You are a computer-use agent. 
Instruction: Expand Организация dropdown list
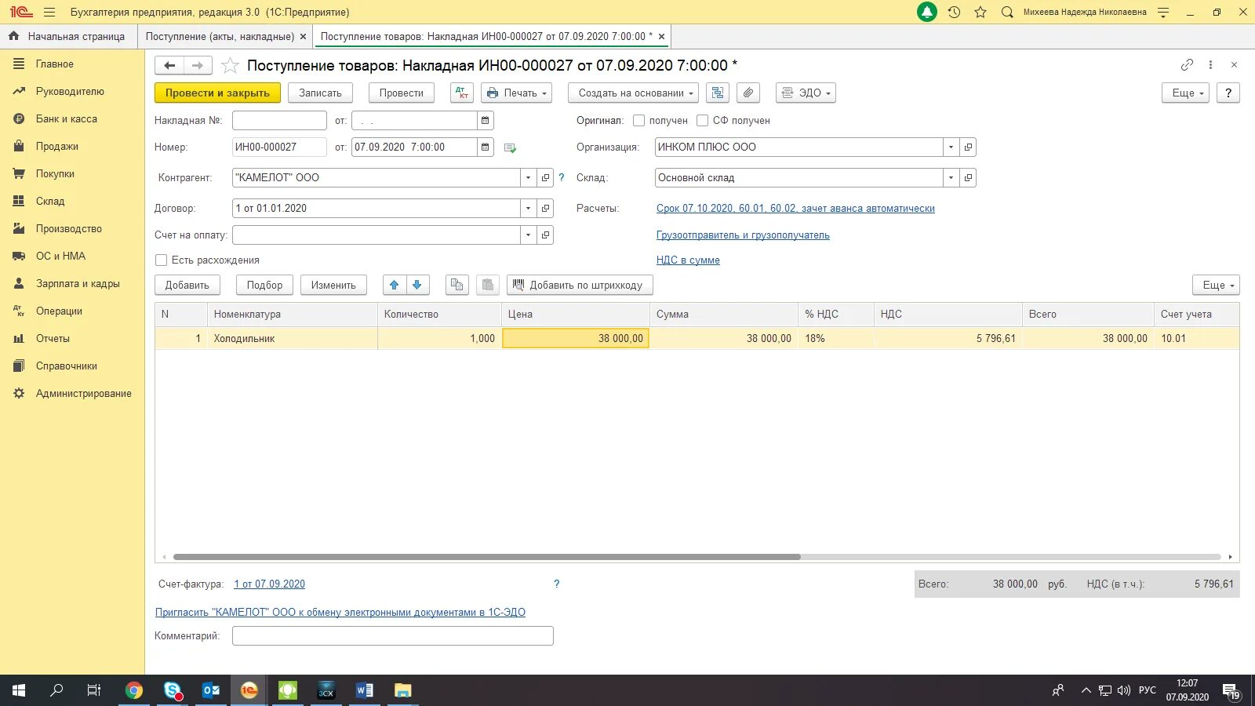[x=951, y=147]
